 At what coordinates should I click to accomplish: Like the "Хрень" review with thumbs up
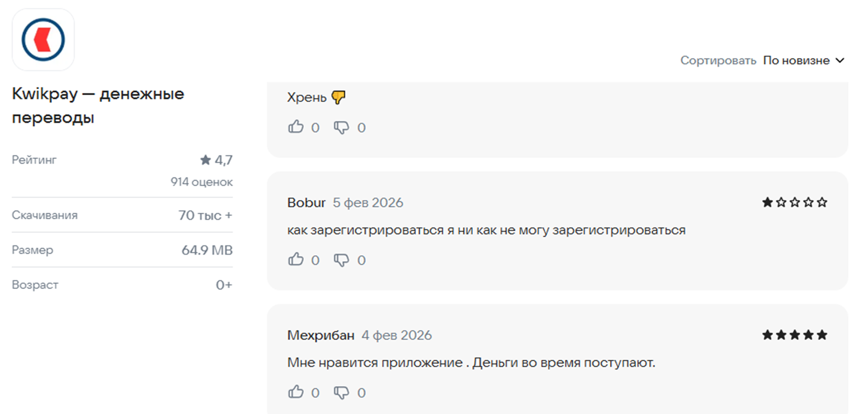(x=296, y=127)
